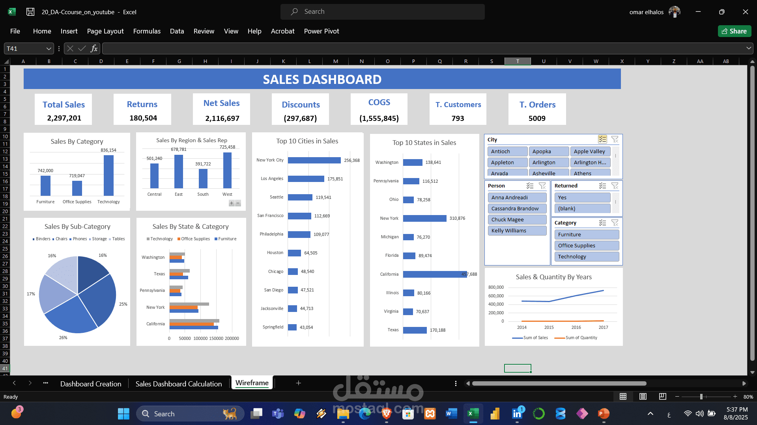Click the top Search box
Image resolution: width=757 pixels, height=425 pixels.
pos(382,12)
